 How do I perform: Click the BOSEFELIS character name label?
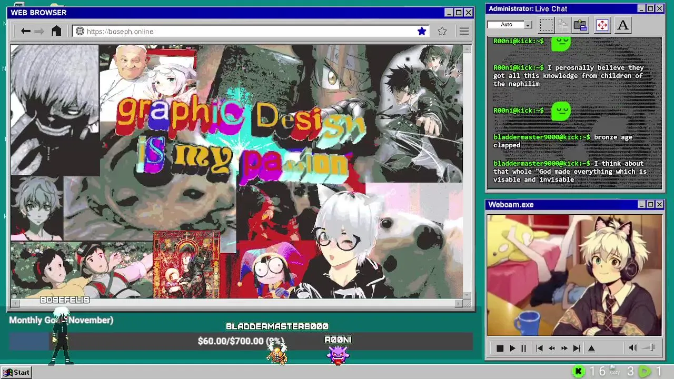tap(65, 300)
